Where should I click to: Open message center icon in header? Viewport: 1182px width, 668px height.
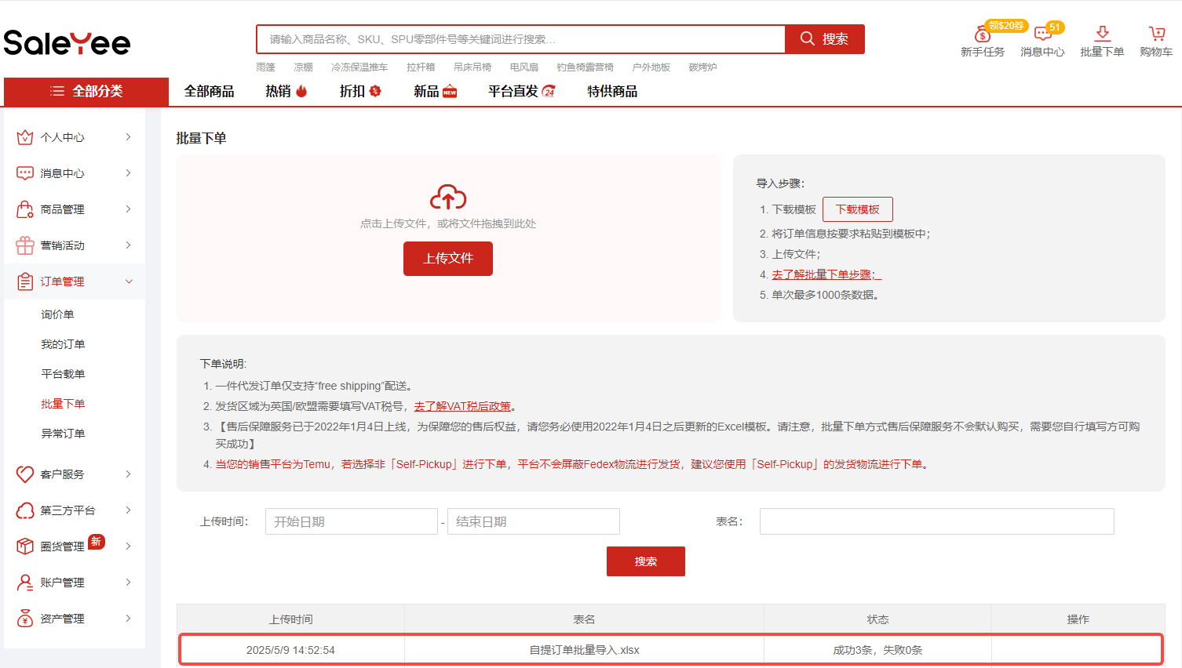1042,34
